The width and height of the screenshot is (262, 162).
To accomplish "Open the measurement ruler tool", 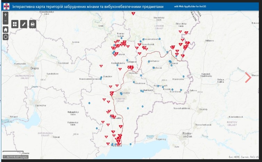I will click(24, 24).
